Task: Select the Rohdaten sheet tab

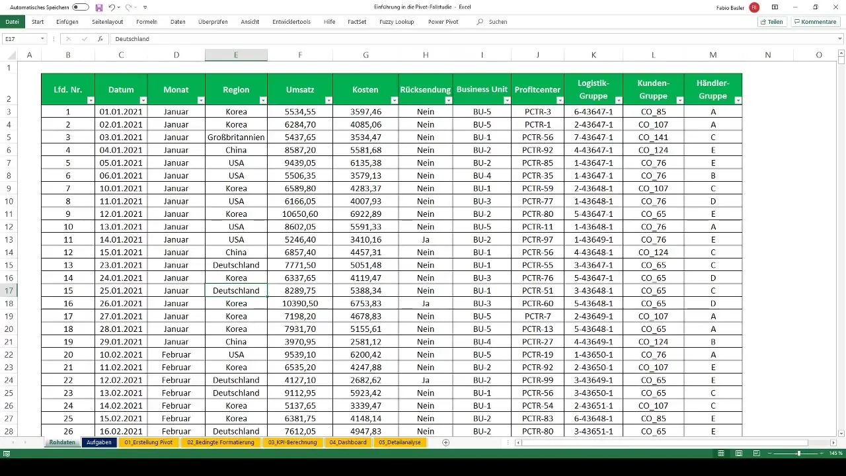Action: coord(62,442)
